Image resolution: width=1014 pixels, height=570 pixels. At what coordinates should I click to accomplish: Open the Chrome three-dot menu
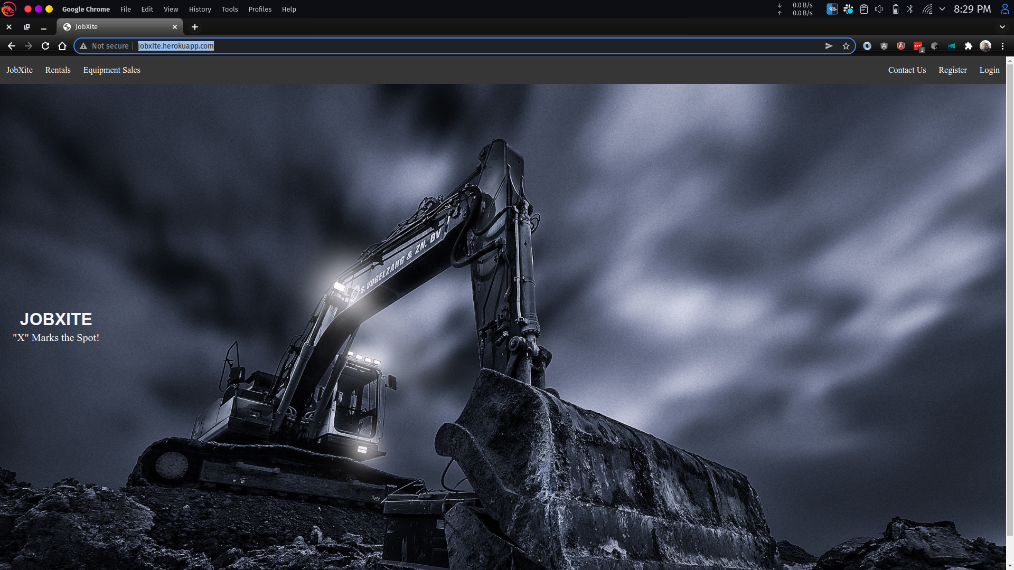click(1002, 46)
